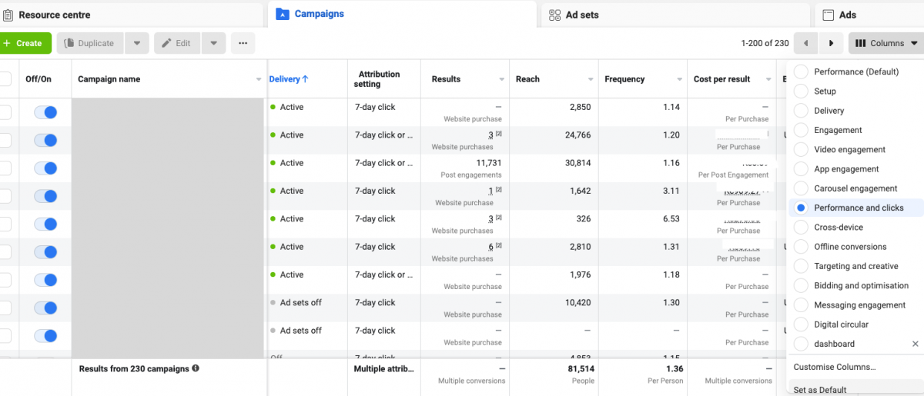This screenshot has width=924, height=396.
Task: Remove the dashboard column preset
Action: click(915, 344)
